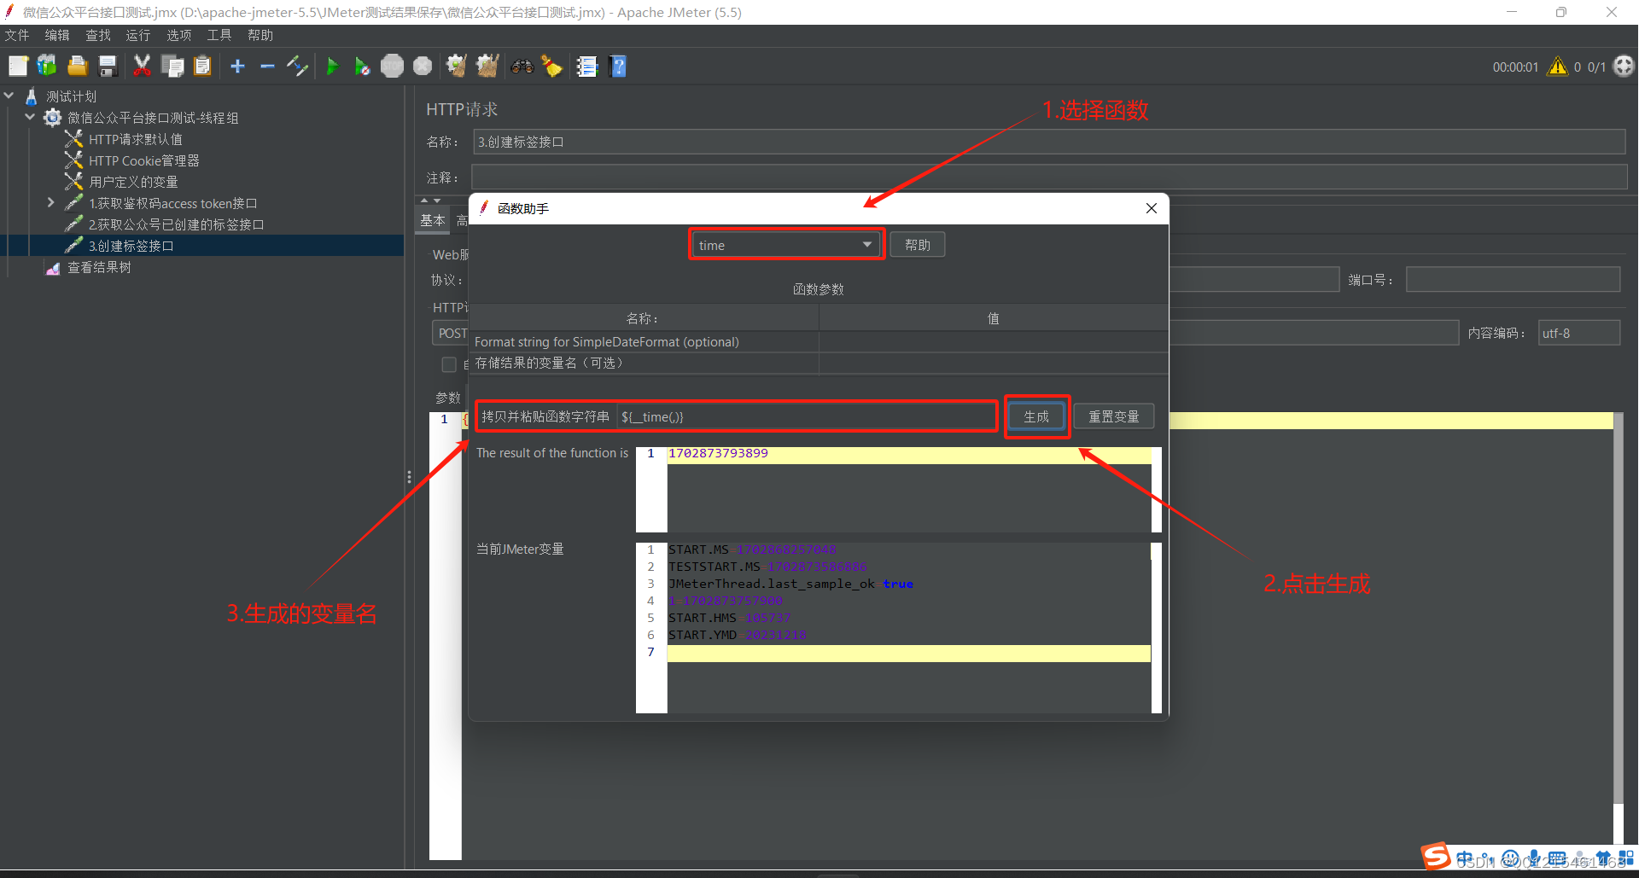Click the Copy icon in toolbar
The height and width of the screenshot is (878, 1639).
pos(172,66)
